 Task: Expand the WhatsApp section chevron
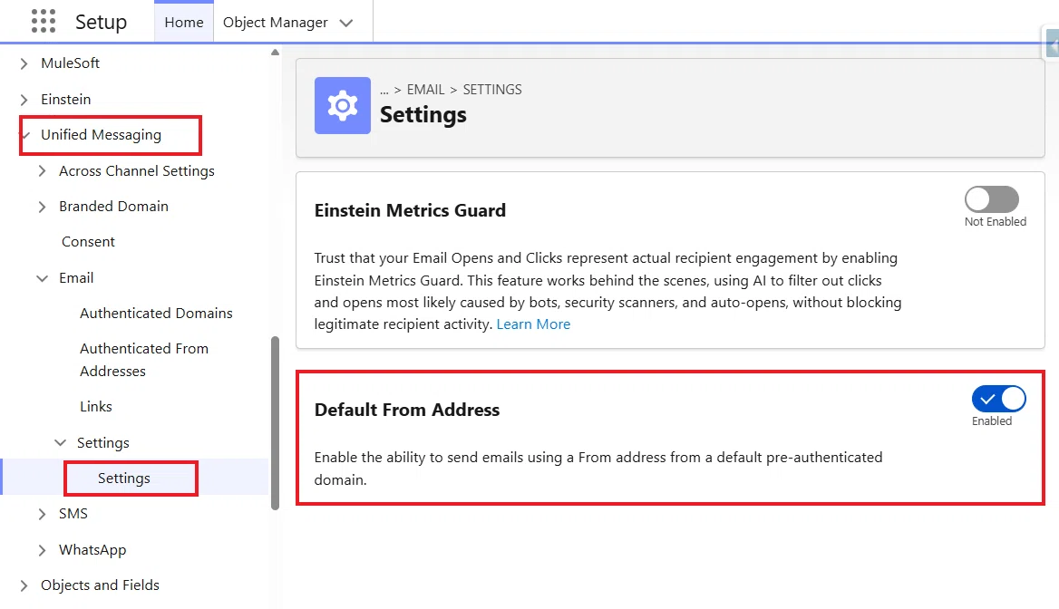coord(42,550)
